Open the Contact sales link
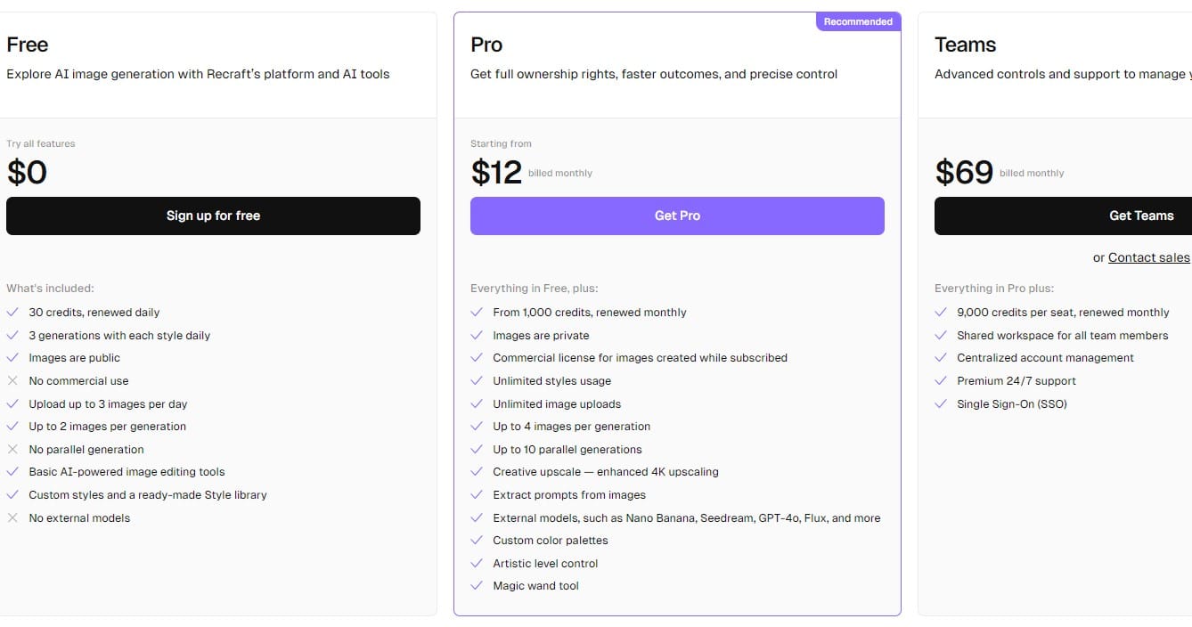1192x627 pixels. click(1148, 257)
